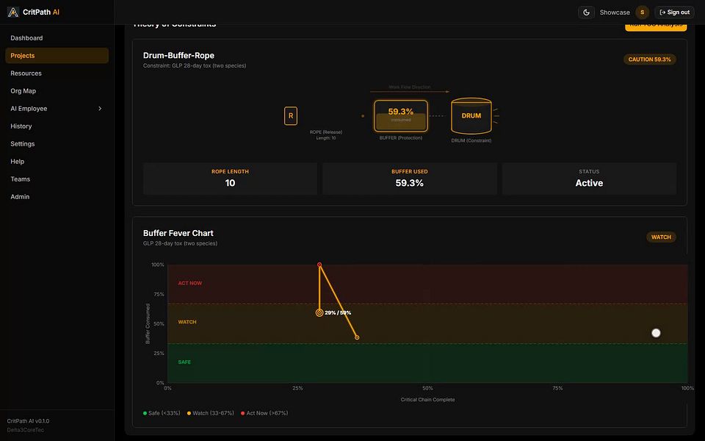
Task: Click the CAUTION 59.3% badge
Action: [649, 60]
